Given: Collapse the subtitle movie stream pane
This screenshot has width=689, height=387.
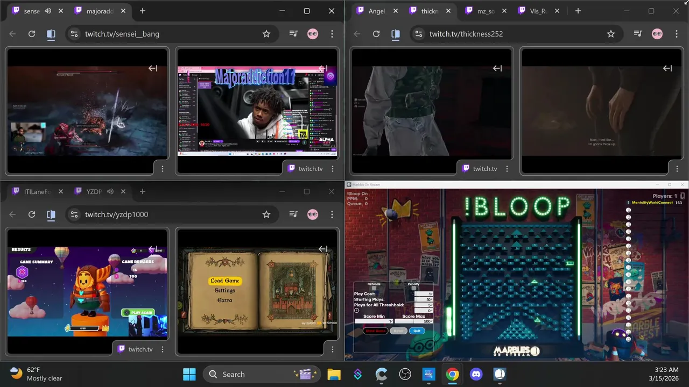Looking at the screenshot, I should 667,68.
